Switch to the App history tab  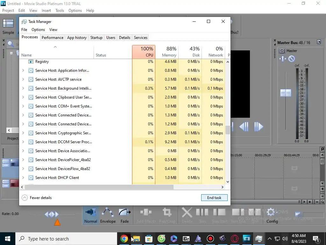pyautogui.click(x=77, y=38)
